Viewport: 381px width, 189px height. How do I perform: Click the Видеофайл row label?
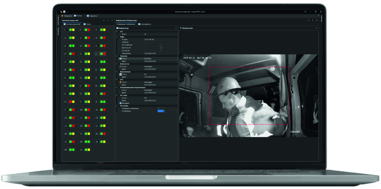[126, 103]
